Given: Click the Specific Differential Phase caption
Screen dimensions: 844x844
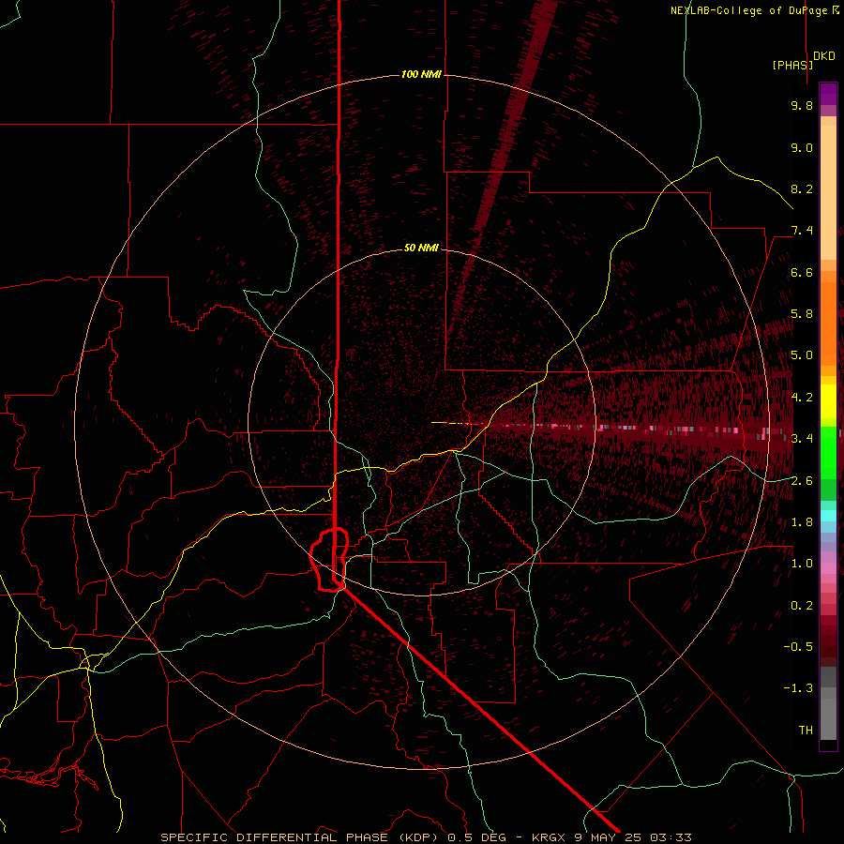Looking at the screenshot, I should pos(426,837).
